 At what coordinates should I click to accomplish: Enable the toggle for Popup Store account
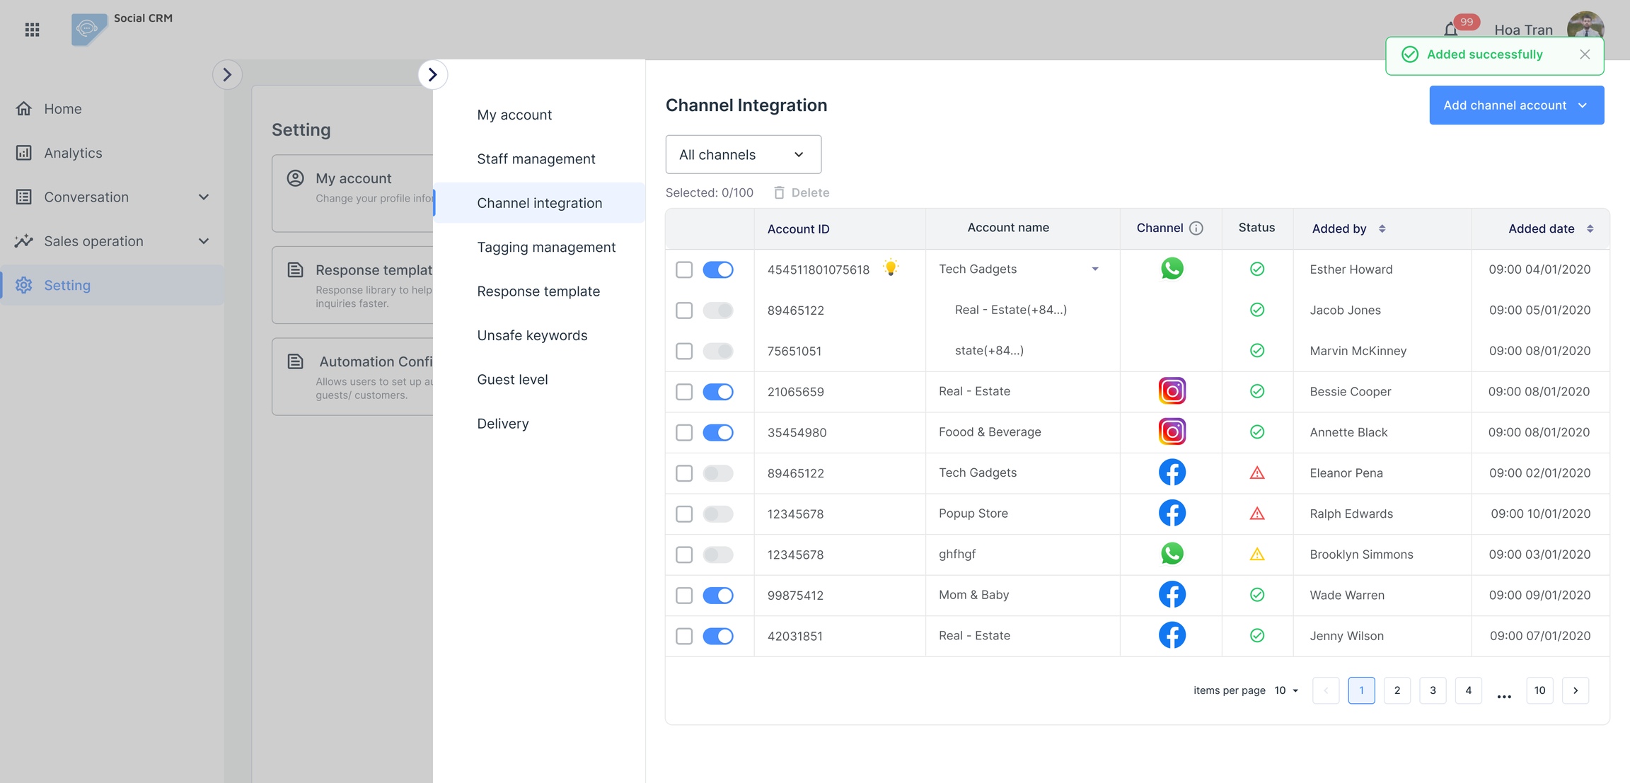point(717,514)
